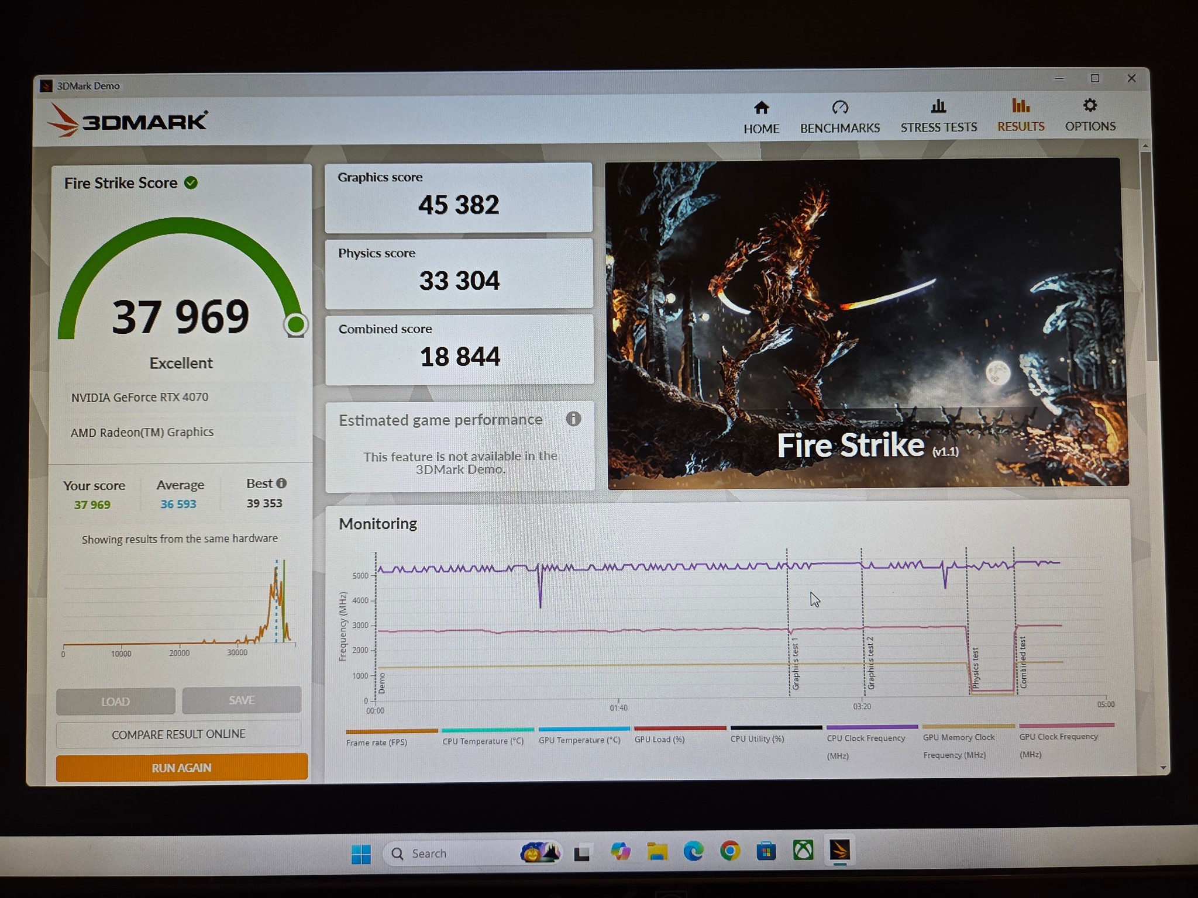The image size is (1198, 898).
Task: Open the Home tab icon
Action: (x=761, y=108)
